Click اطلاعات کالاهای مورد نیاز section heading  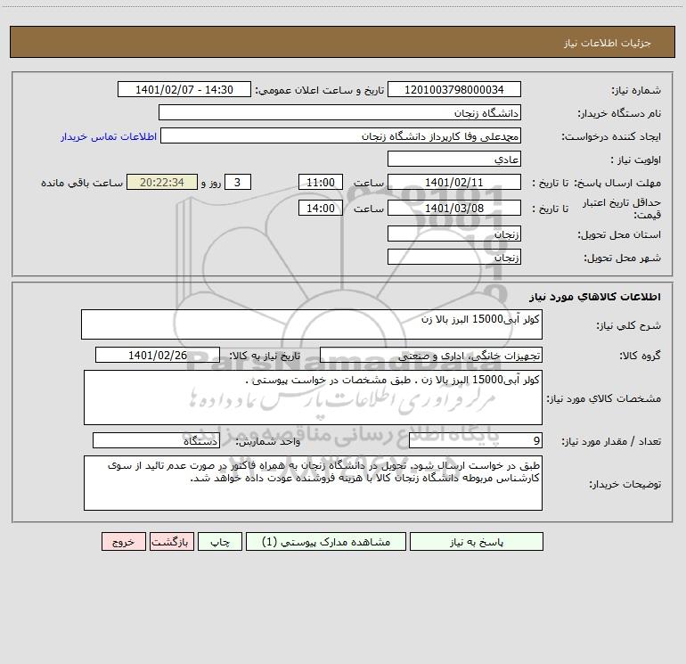click(595, 297)
